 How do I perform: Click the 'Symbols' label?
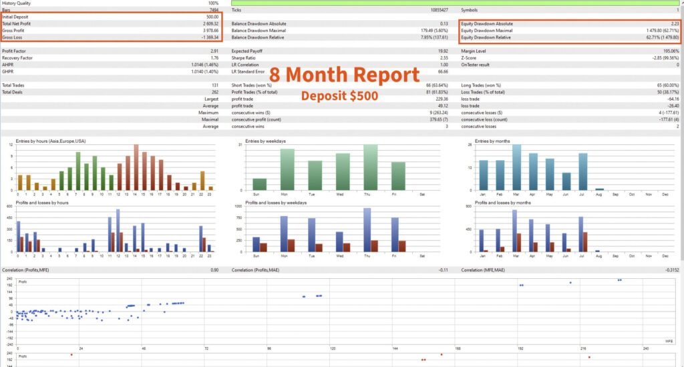[470, 10]
